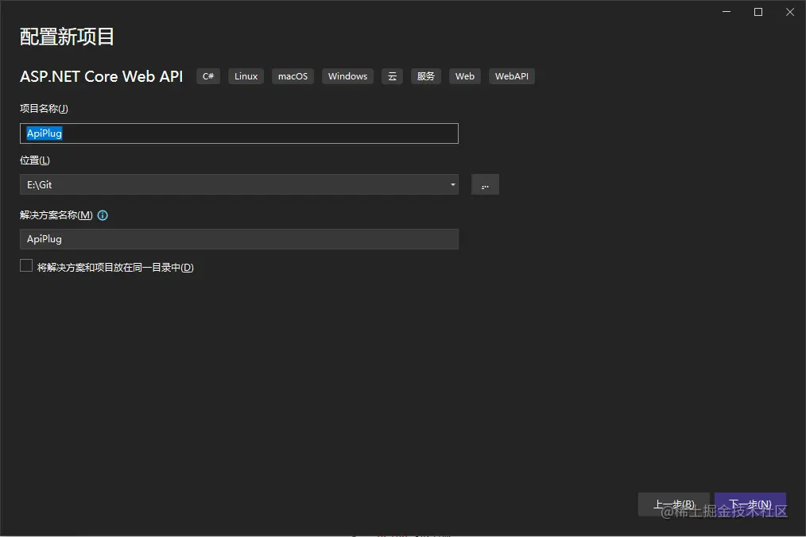Click the 配置新项目 heading
This screenshot has height=537, width=806.
tap(67, 37)
